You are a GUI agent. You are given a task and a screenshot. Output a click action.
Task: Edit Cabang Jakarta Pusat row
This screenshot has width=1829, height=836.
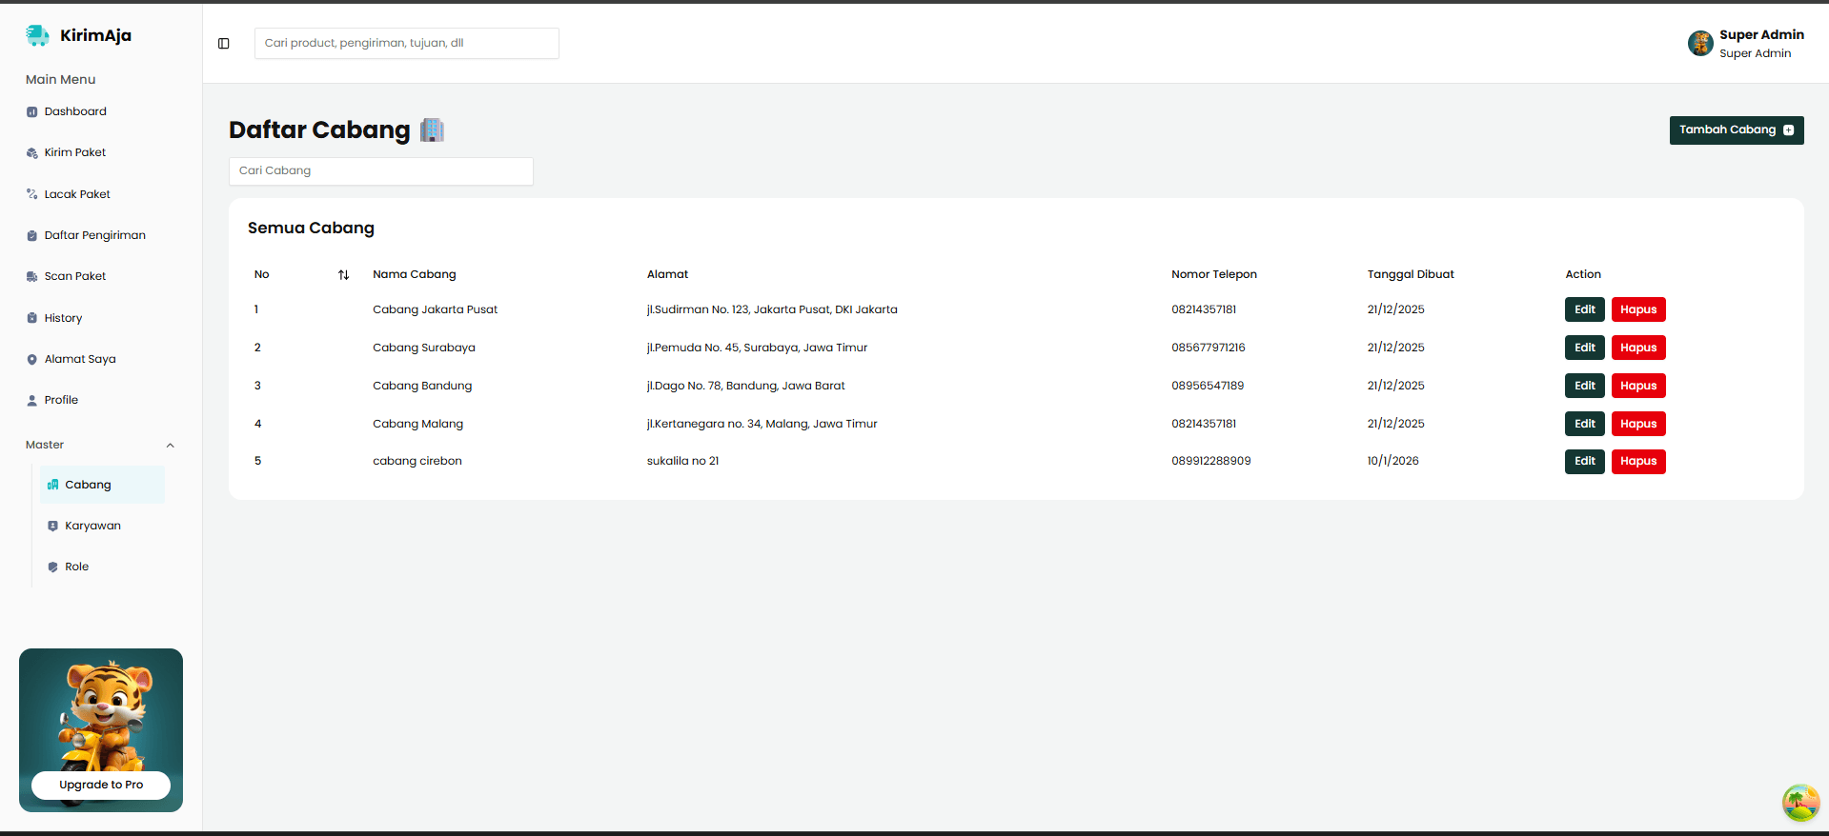coord(1585,309)
